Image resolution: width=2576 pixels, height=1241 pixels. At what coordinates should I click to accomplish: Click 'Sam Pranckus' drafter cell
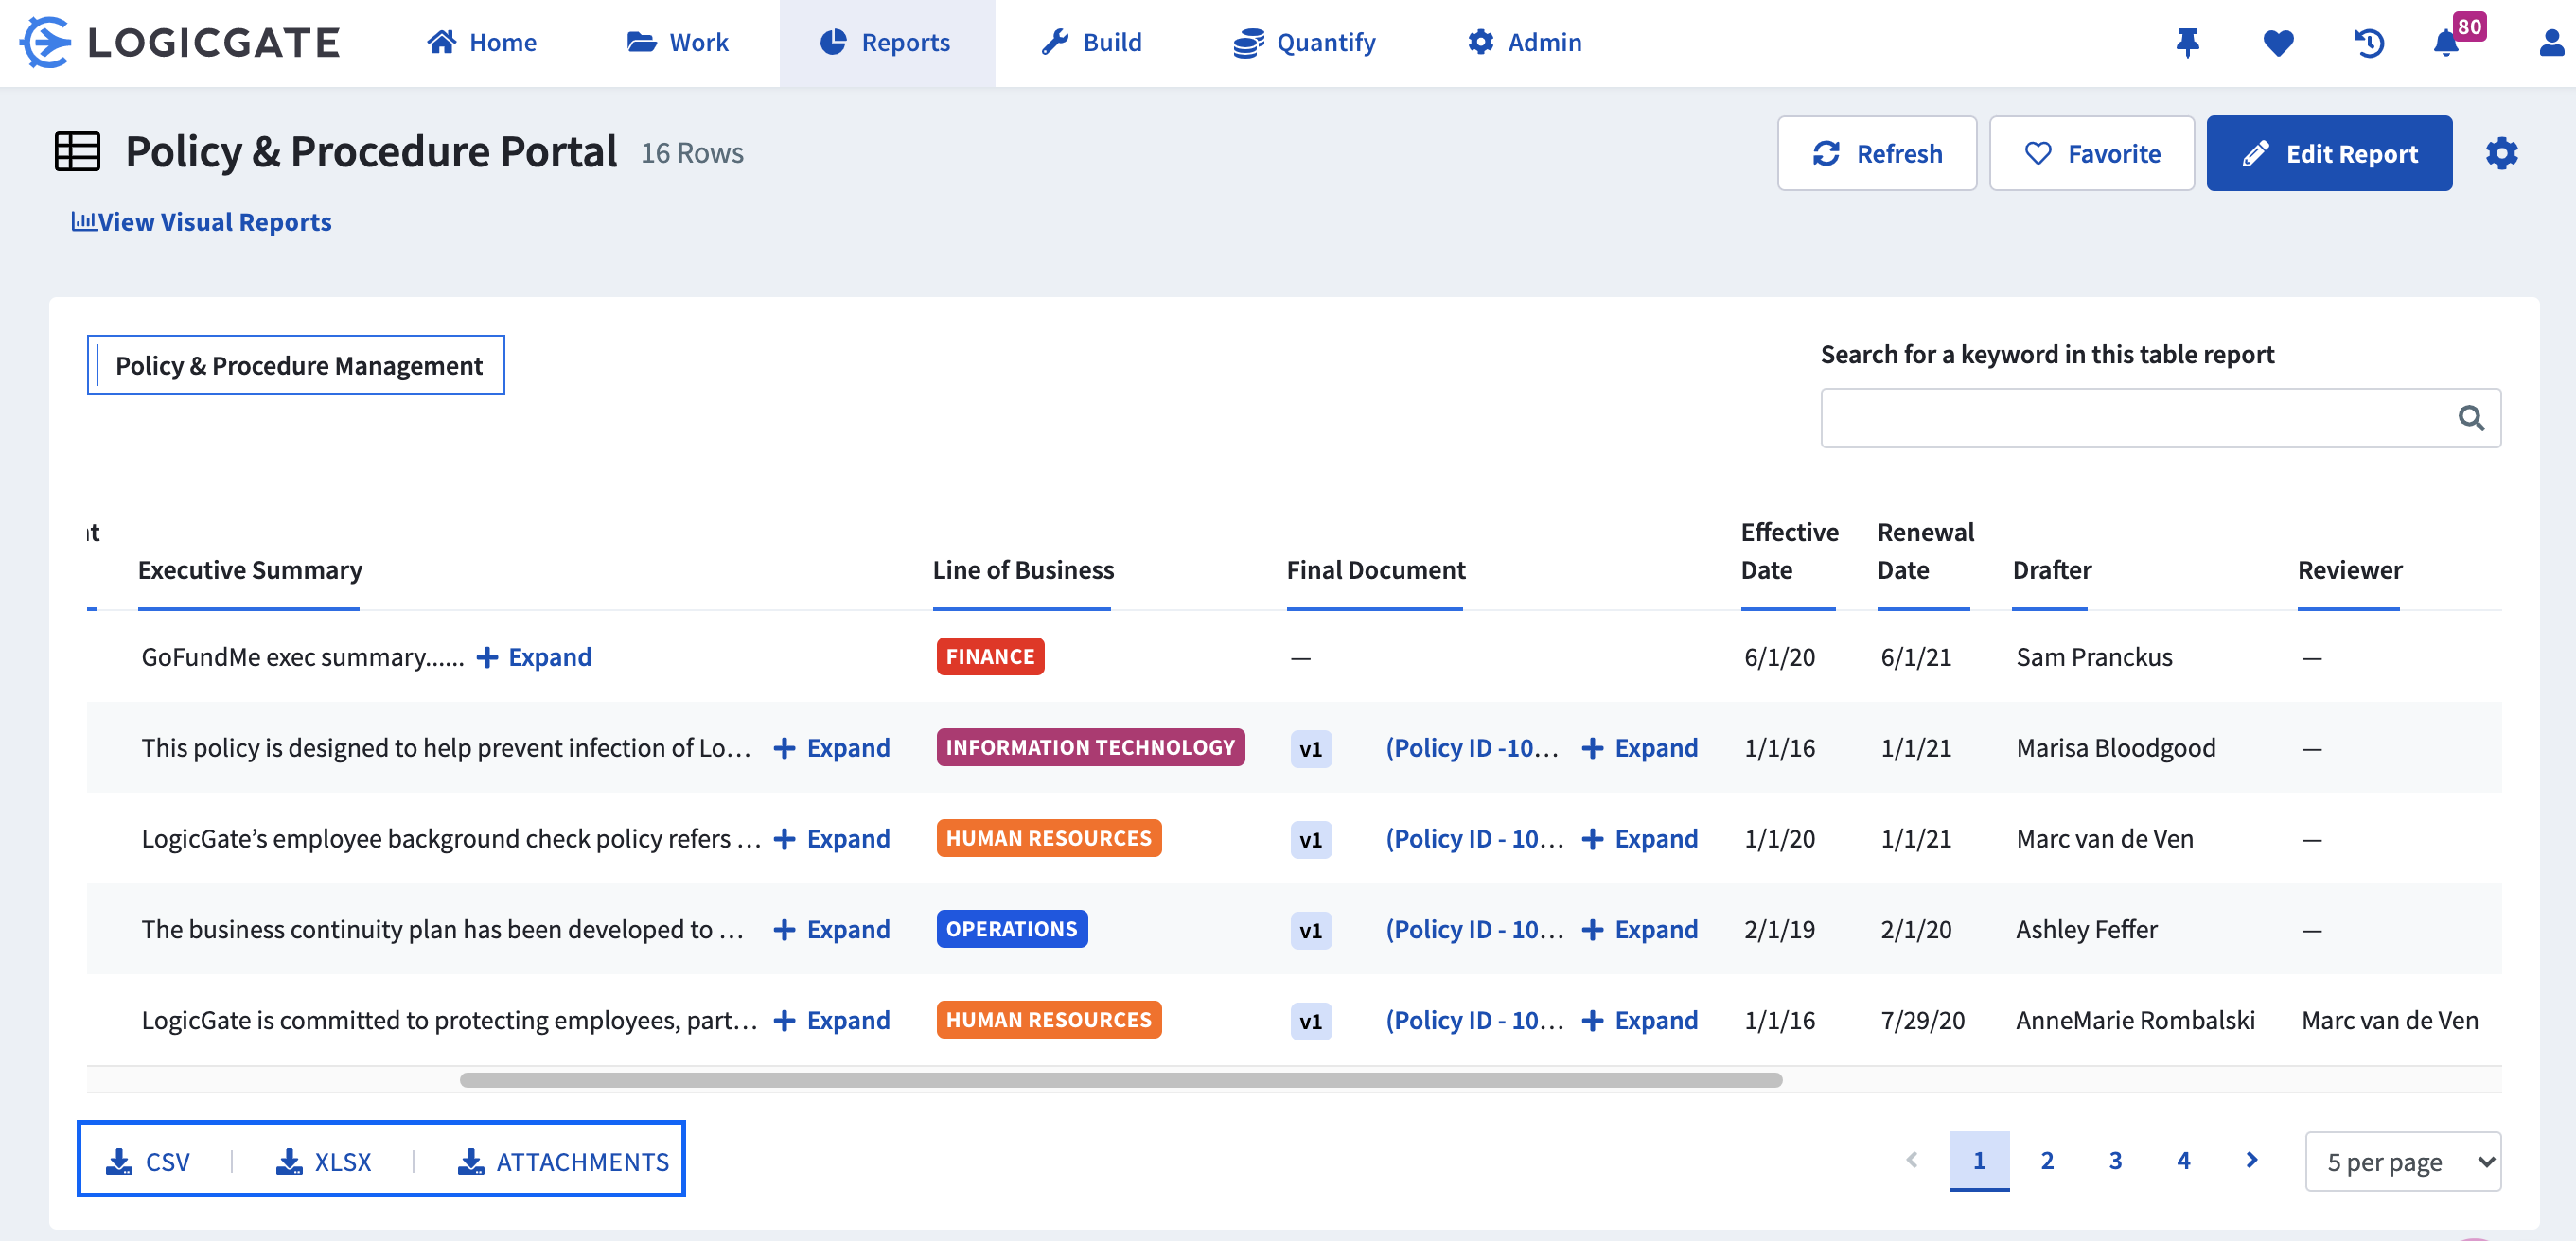[x=2094, y=657]
